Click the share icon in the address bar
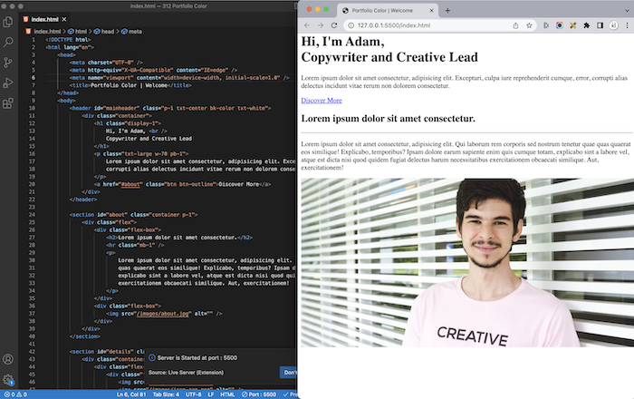Viewport: 634px width, 399px height. pyautogui.click(x=515, y=25)
